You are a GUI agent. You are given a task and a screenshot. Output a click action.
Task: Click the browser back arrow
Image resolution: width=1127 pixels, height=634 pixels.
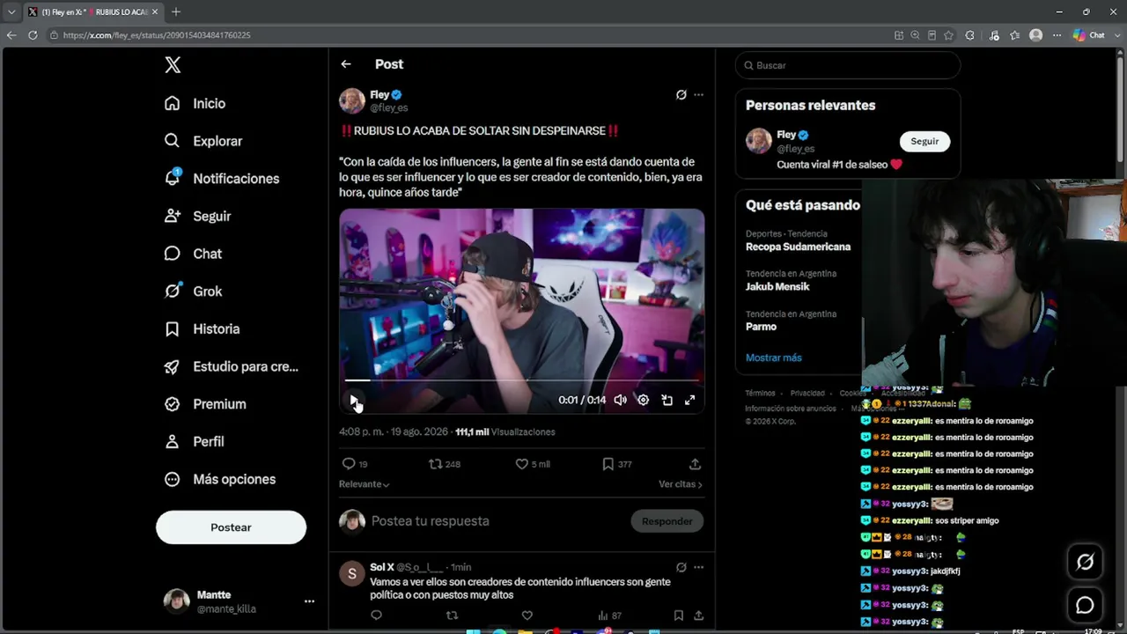point(11,35)
